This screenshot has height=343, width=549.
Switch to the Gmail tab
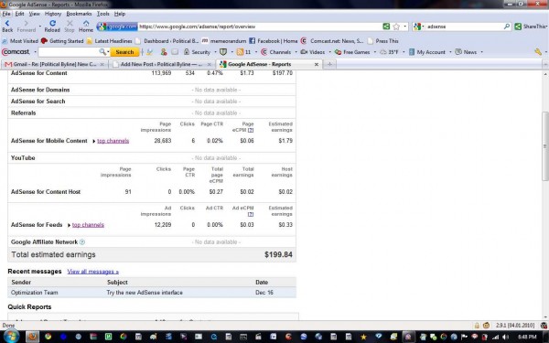(x=54, y=64)
